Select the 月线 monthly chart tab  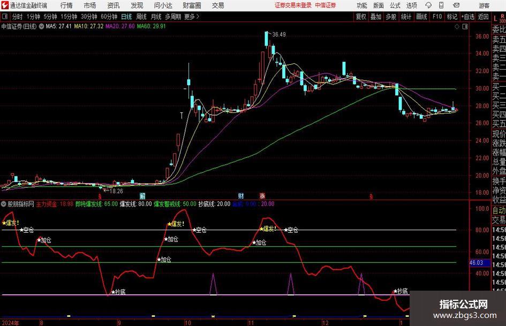pyautogui.click(x=156, y=17)
